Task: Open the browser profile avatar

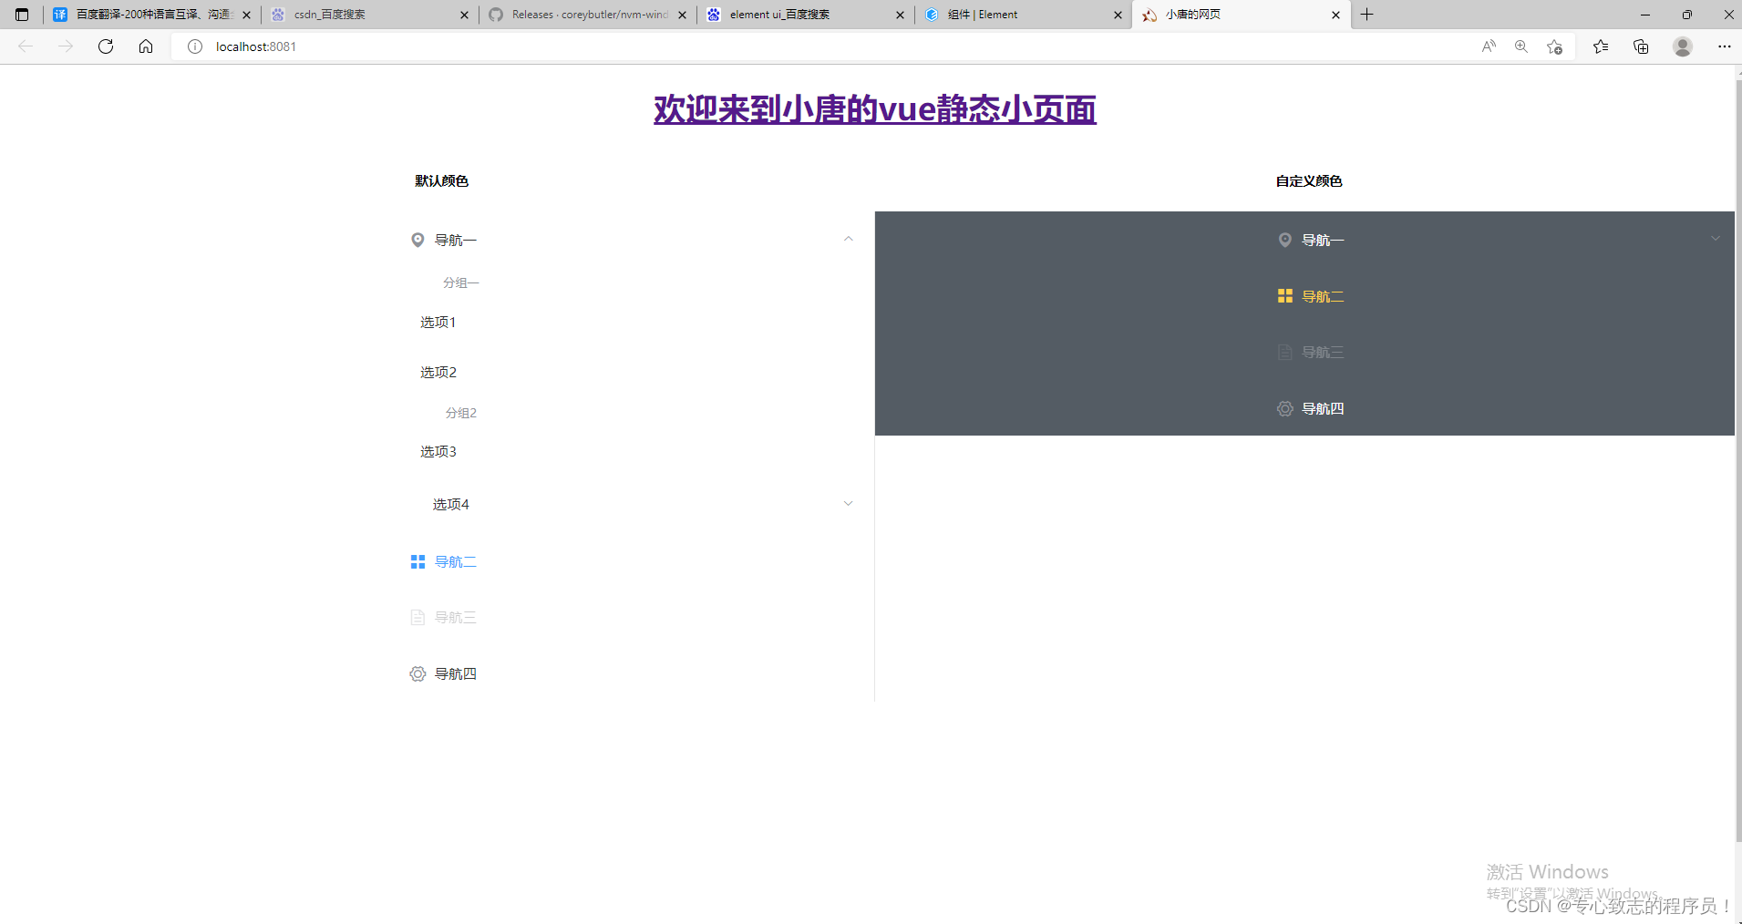Action: click(1683, 46)
